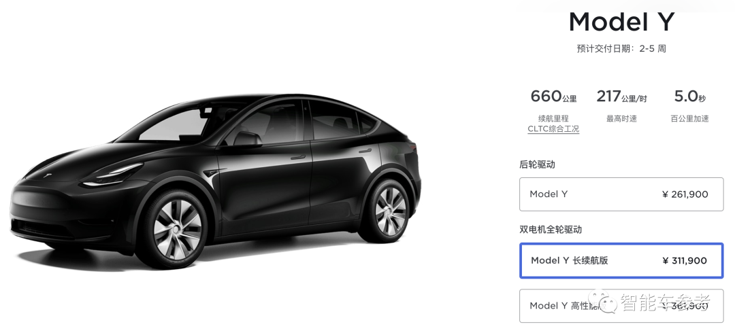Click the ¥ 311,900 price

685,261
